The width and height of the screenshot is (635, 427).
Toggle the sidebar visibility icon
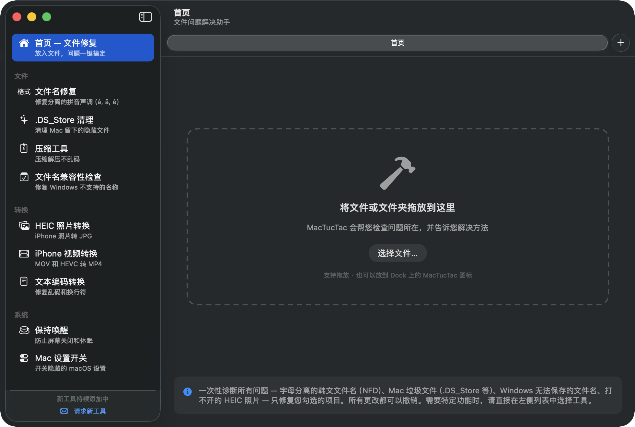point(145,17)
